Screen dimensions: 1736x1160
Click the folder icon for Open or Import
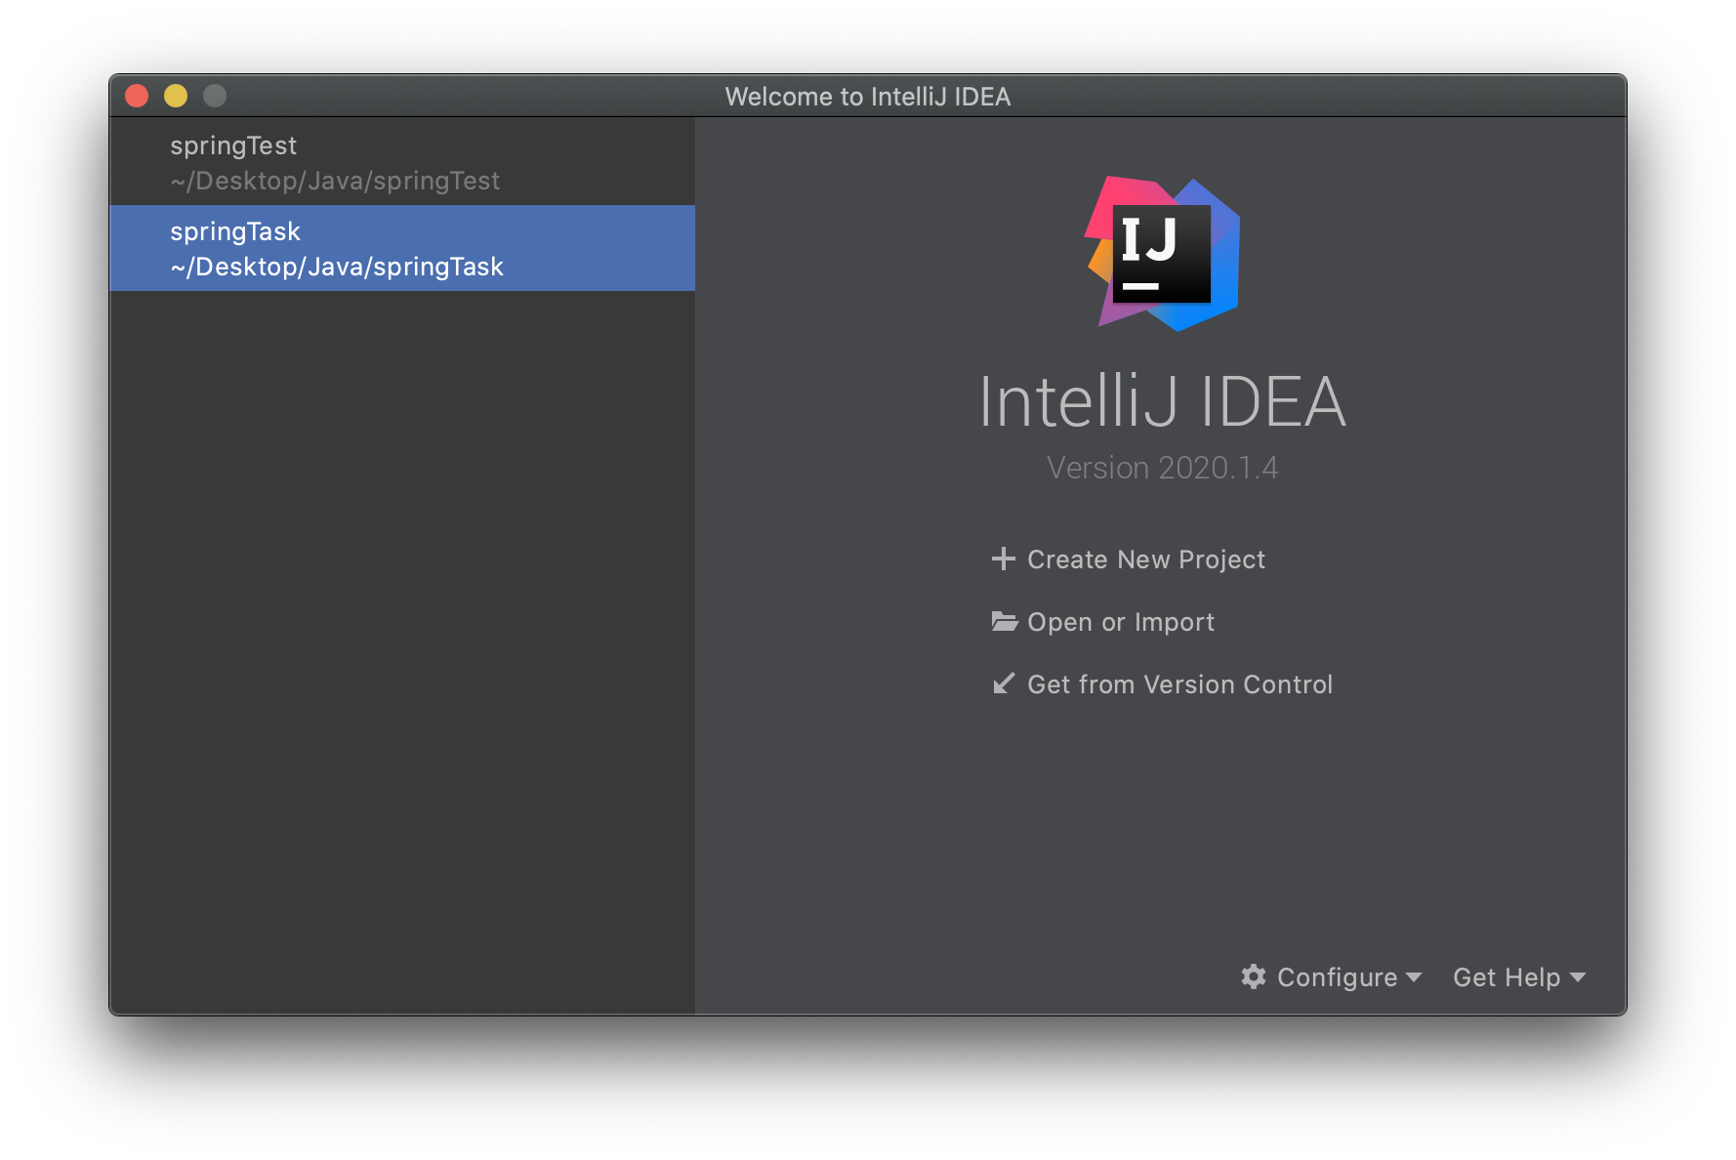[1005, 621]
